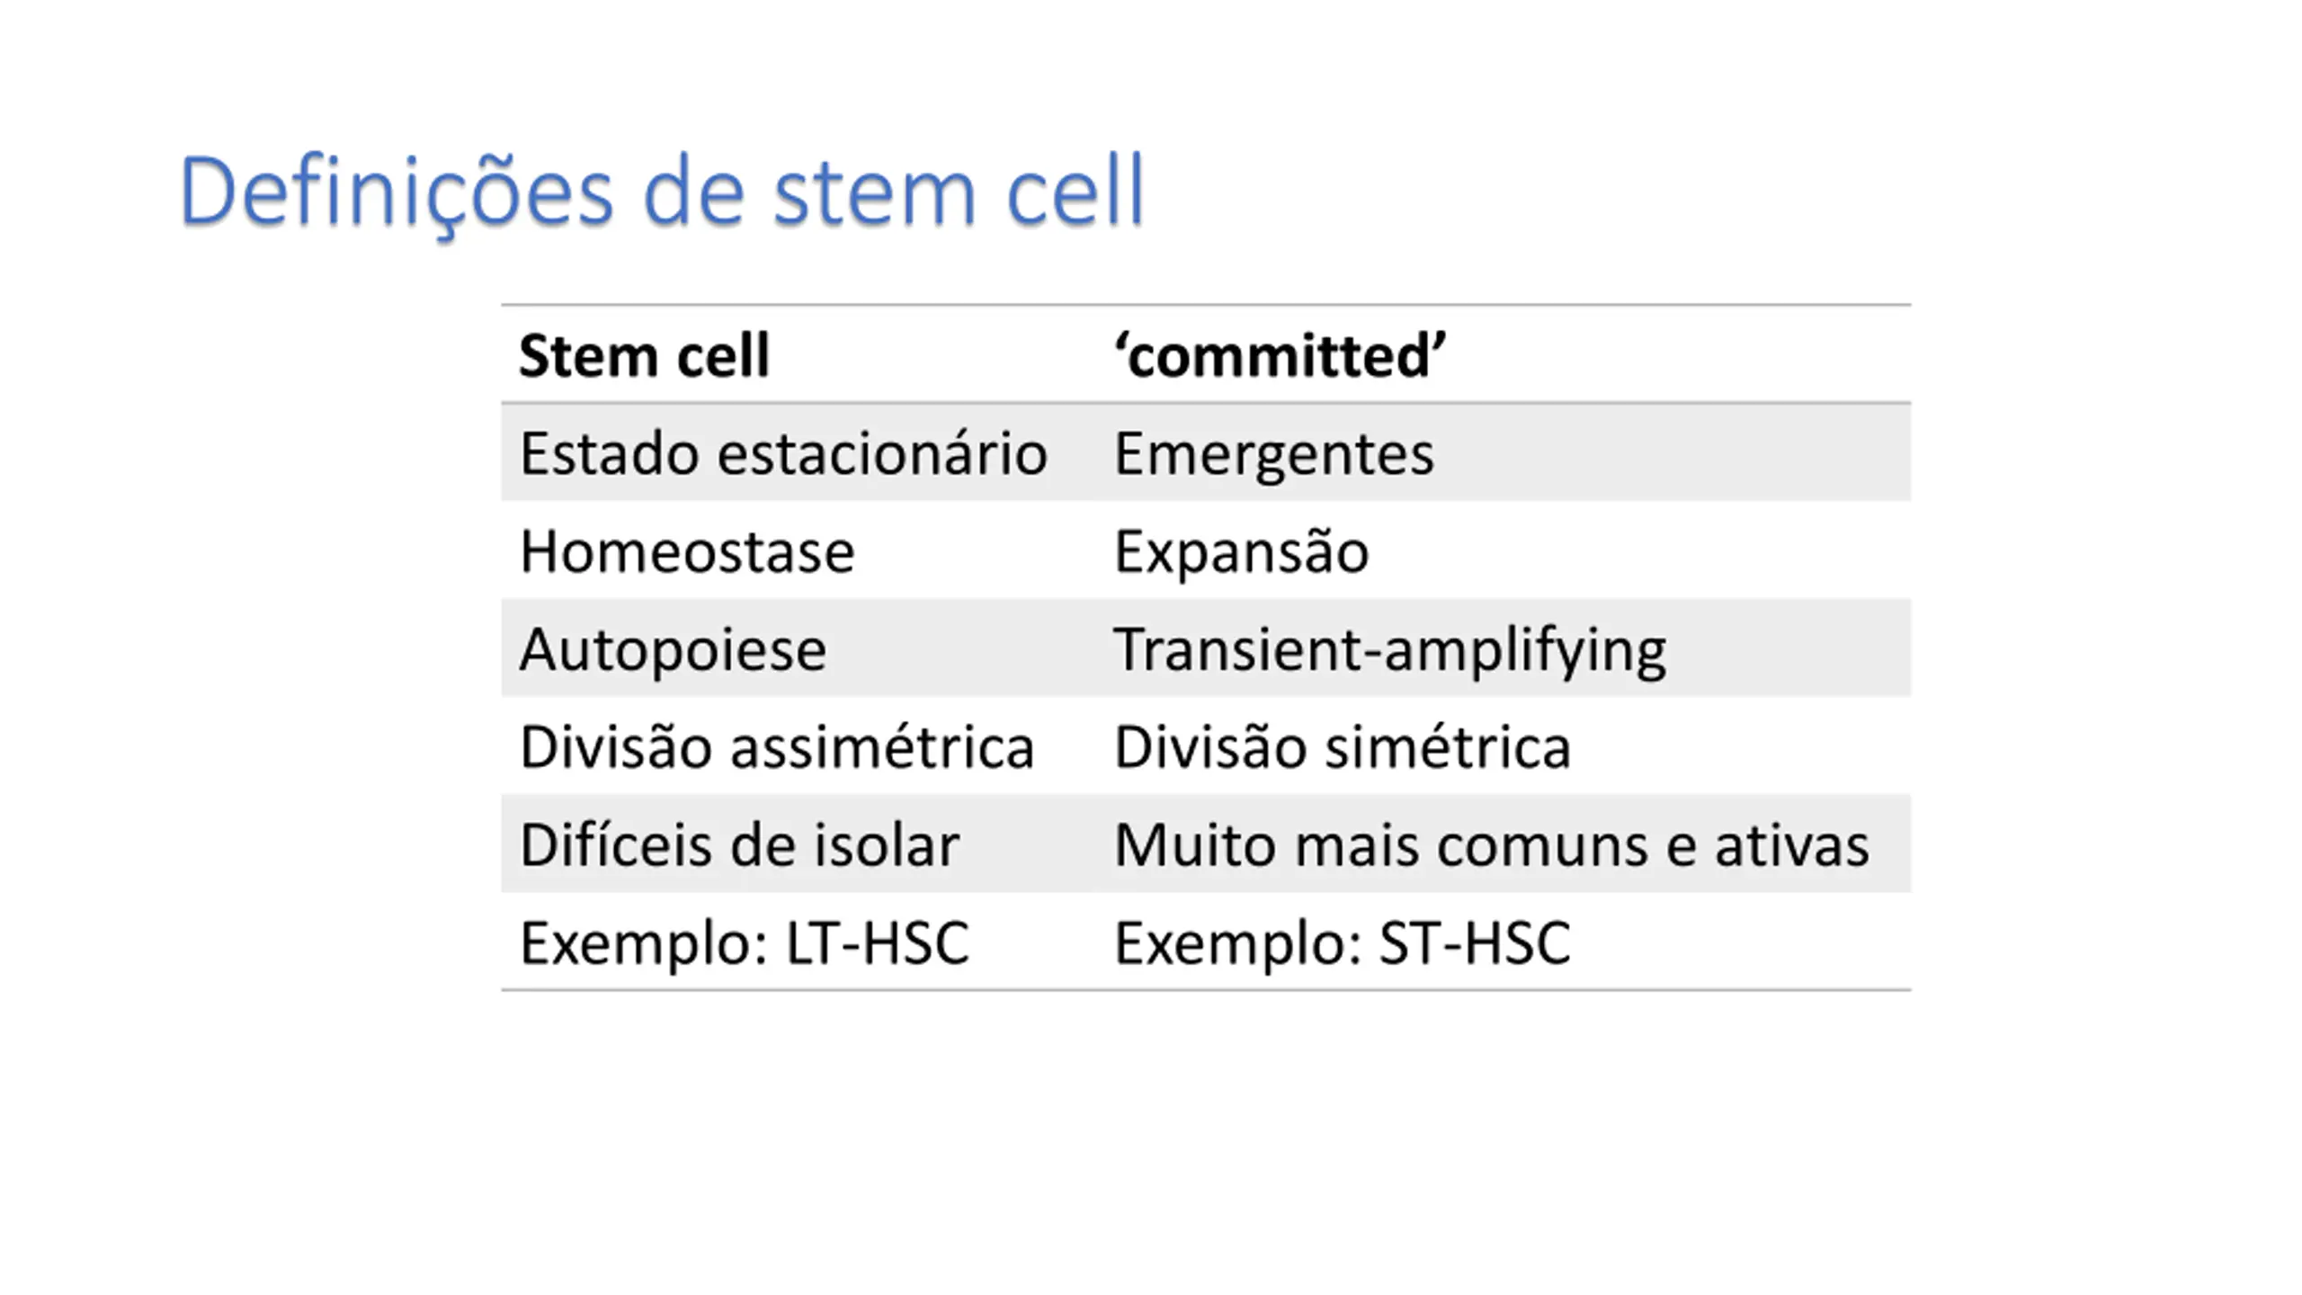2302x1295 pixels.
Task: Click the 'Estado estacionário' table cell
Action: (x=799, y=452)
